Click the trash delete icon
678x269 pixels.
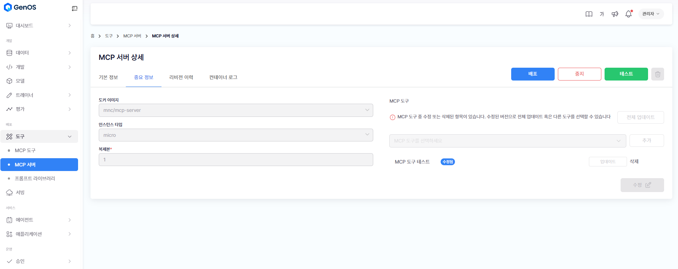coord(657,74)
